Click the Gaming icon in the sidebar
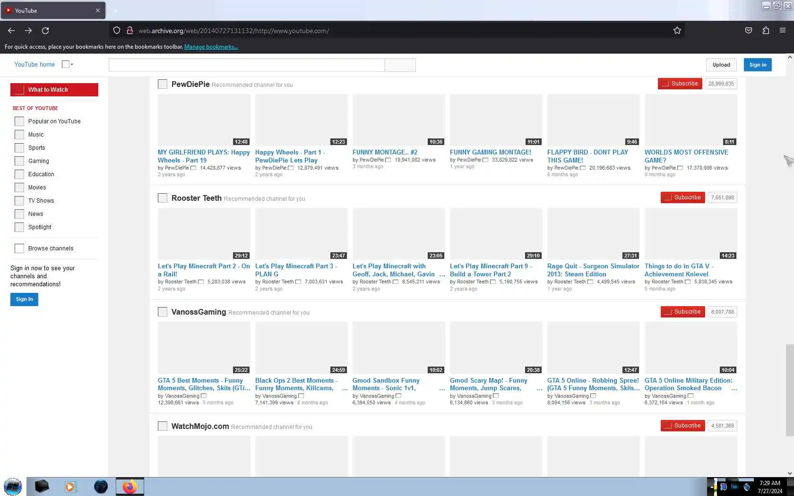Screen dimensions: 794x496 [19, 161]
